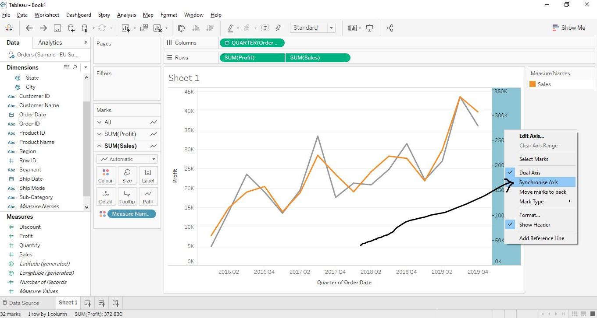
Task: Disable Show Header in the context menu
Action: [x=535, y=224]
